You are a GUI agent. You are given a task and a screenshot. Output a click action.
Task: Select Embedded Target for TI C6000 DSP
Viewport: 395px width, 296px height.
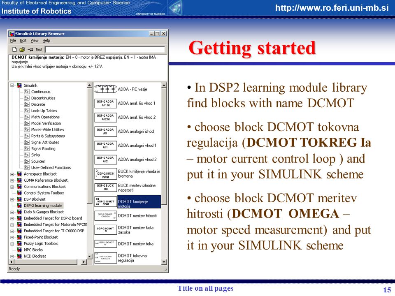54,231
